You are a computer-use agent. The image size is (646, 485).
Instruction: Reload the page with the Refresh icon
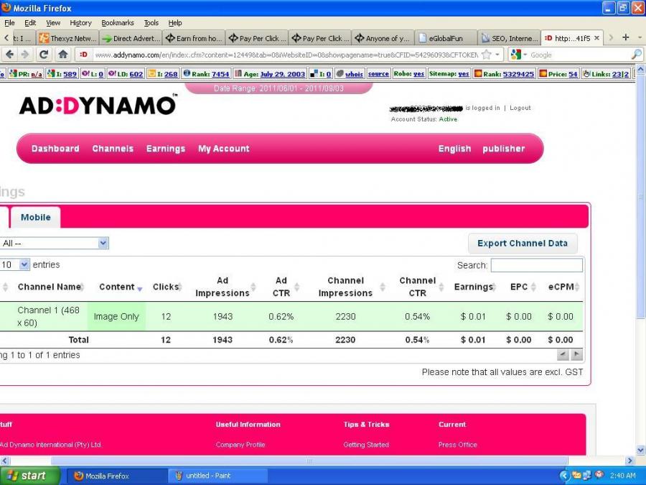coord(44,55)
